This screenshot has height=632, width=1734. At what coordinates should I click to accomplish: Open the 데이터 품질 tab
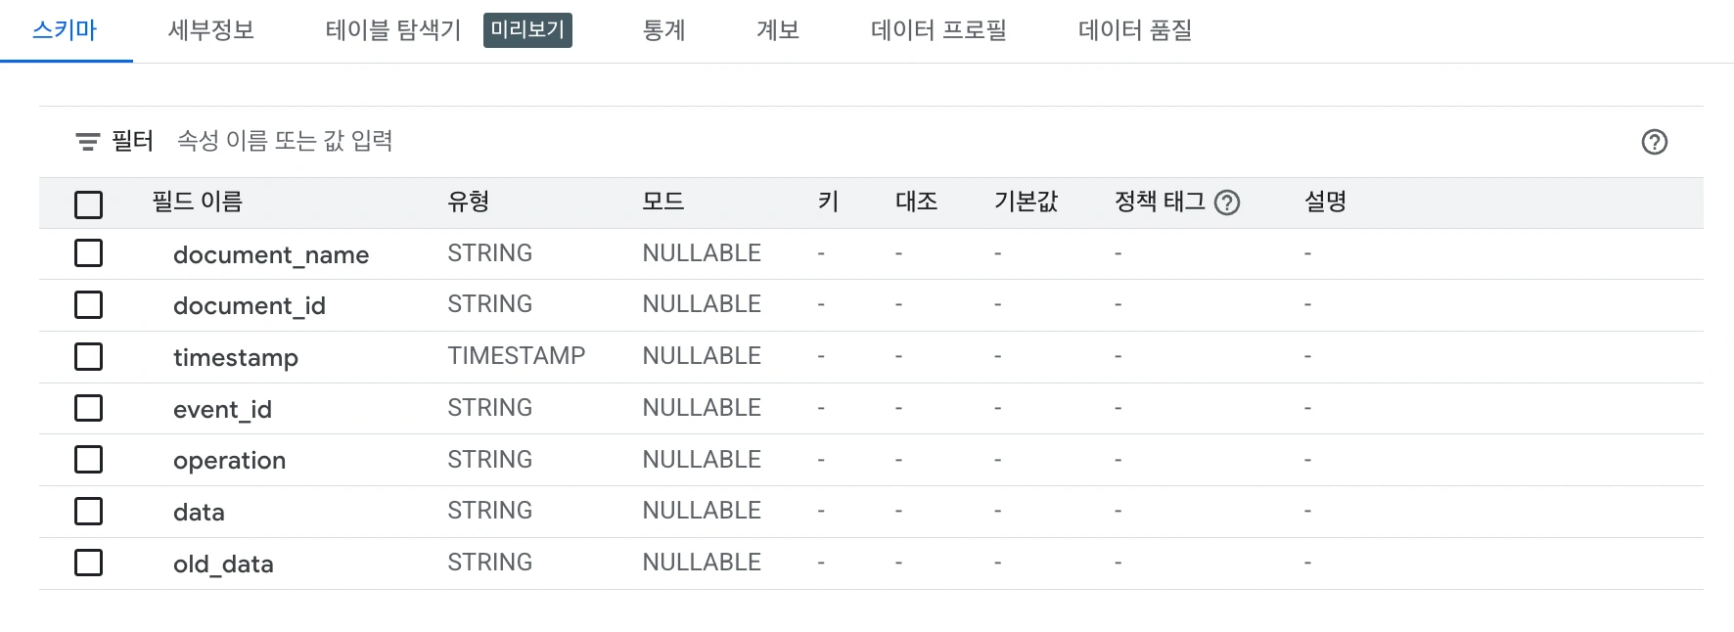[x=1135, y=30]
